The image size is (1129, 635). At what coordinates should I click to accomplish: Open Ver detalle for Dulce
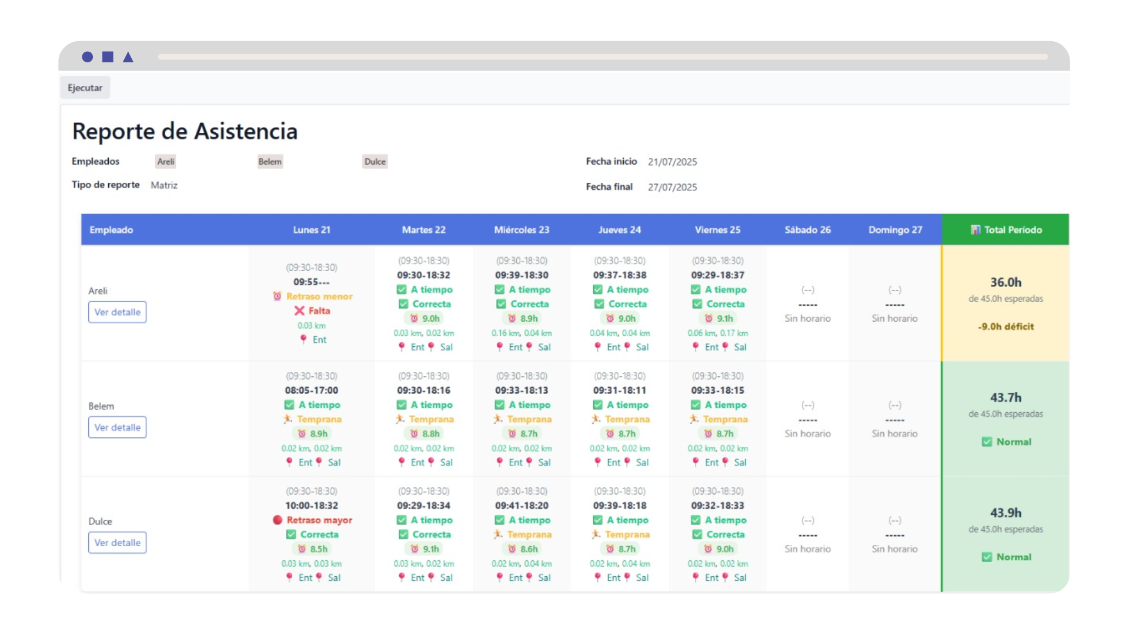[x=117, y=542]
